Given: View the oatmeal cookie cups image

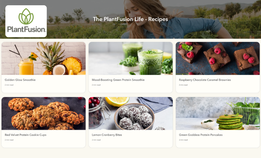Looking at the screenshot, I should point(43,114).
